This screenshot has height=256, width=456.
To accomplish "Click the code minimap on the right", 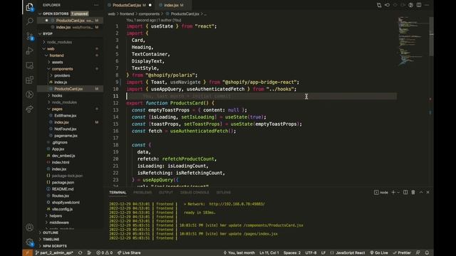I will [413, 41].
